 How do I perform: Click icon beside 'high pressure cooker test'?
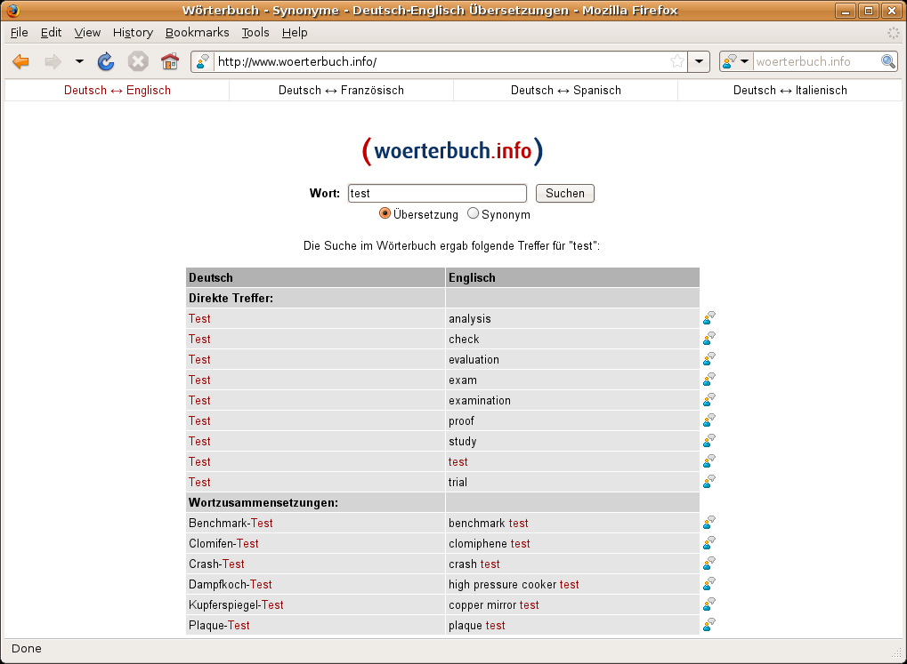709,584
